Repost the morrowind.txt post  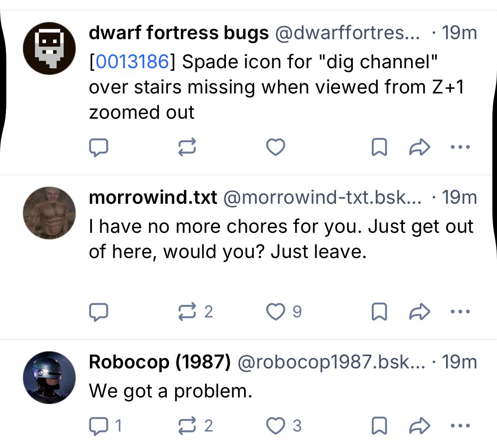(187, 312)
